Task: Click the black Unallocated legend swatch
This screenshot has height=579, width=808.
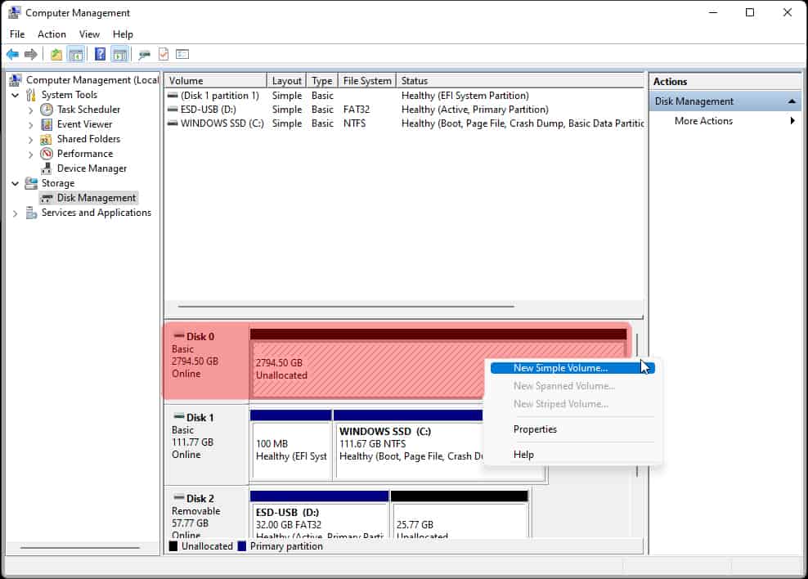Action: click(x=173, y=546)
